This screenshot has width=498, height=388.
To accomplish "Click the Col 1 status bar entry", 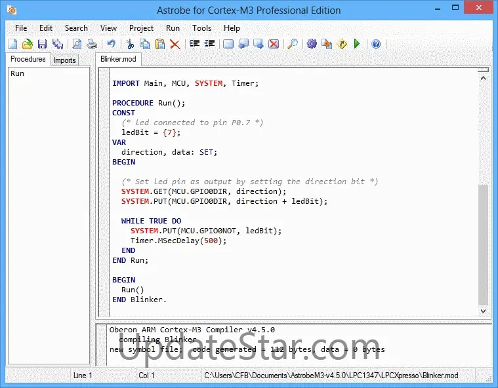I will click(146, 376).
